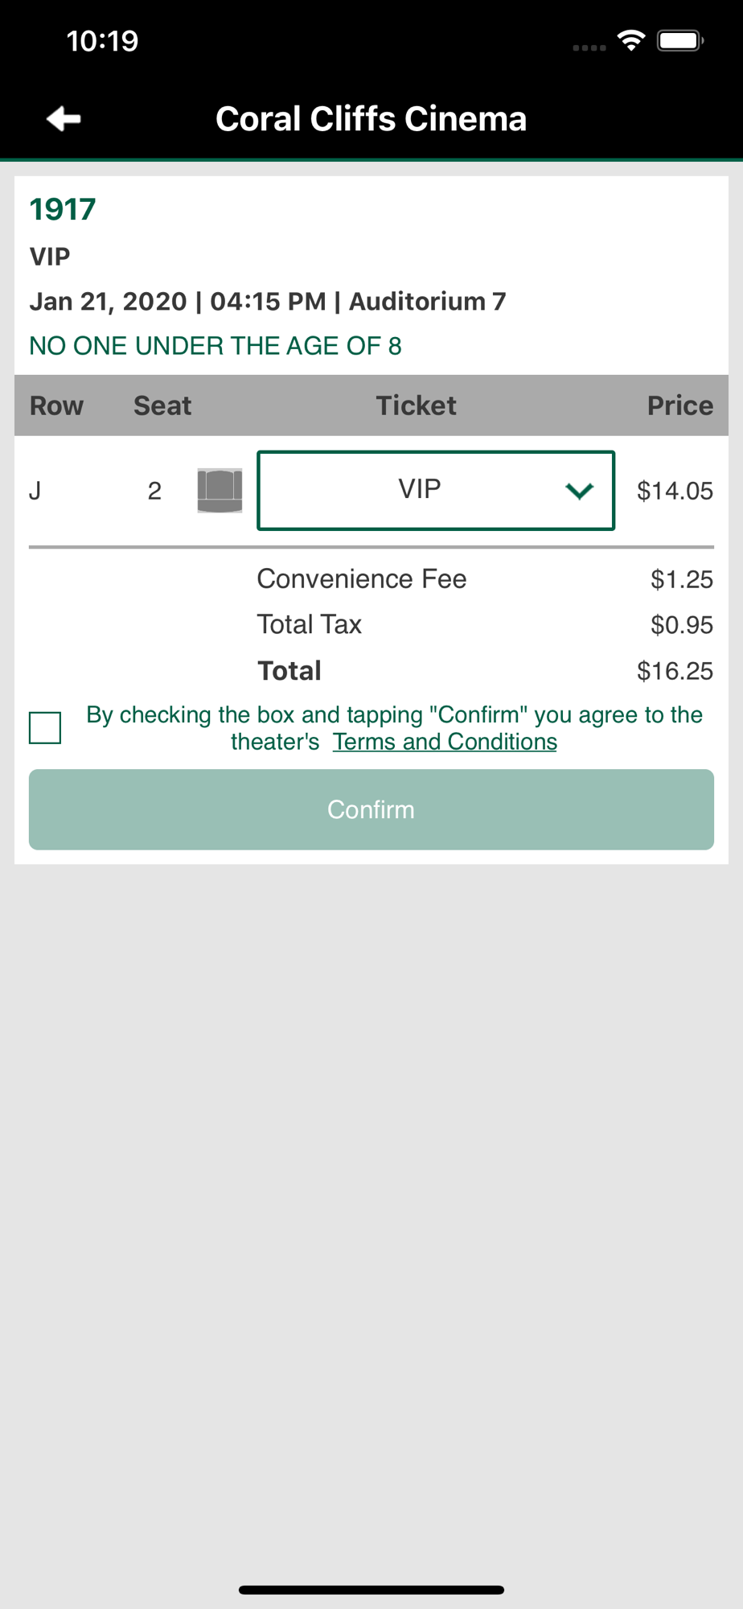The height and width of the screenshot is (1609, 743).
Task: Open the Terms and Conditions link
Action: point(445,742)
